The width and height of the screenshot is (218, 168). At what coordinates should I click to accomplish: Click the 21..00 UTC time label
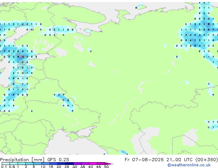(180, 160)
